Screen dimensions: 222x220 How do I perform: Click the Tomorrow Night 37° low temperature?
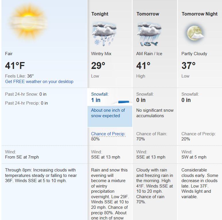[x=188, y=66]
